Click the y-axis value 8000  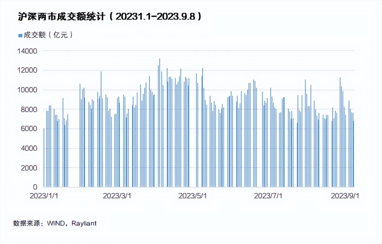click(29, 109)
